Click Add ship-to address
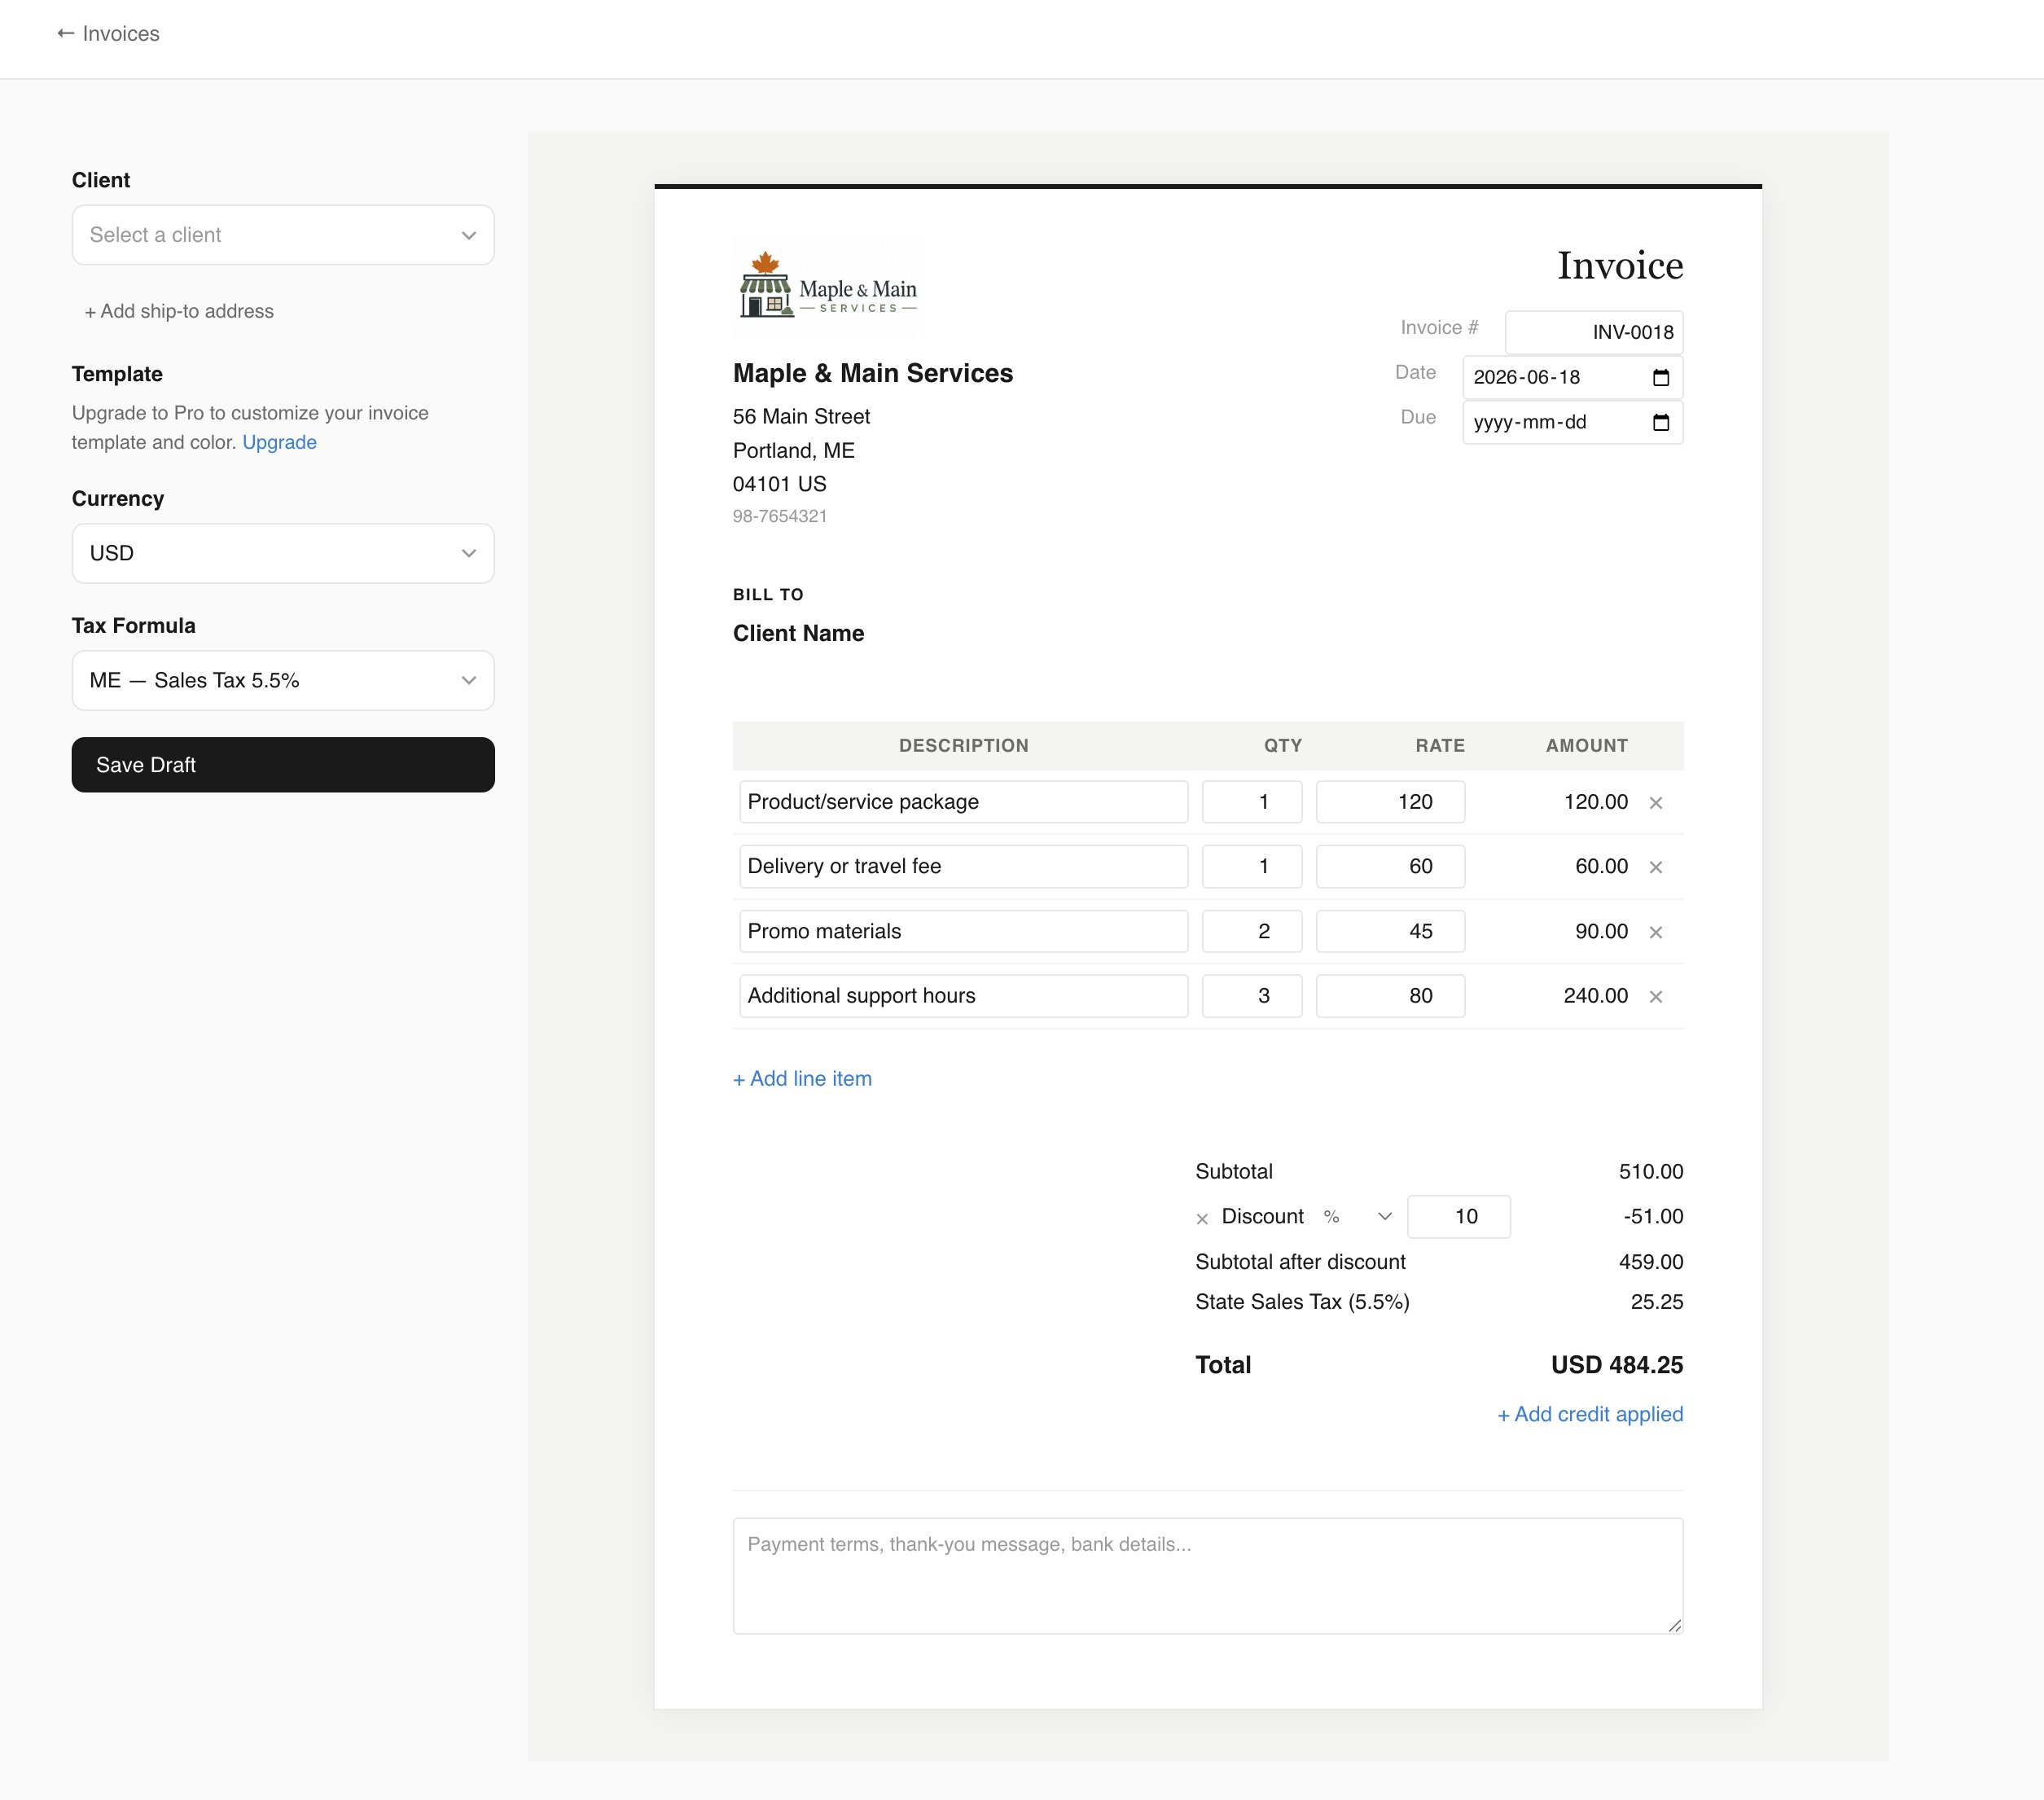The height and width of the screenshot is (1800, 2044). pos(179,311)
